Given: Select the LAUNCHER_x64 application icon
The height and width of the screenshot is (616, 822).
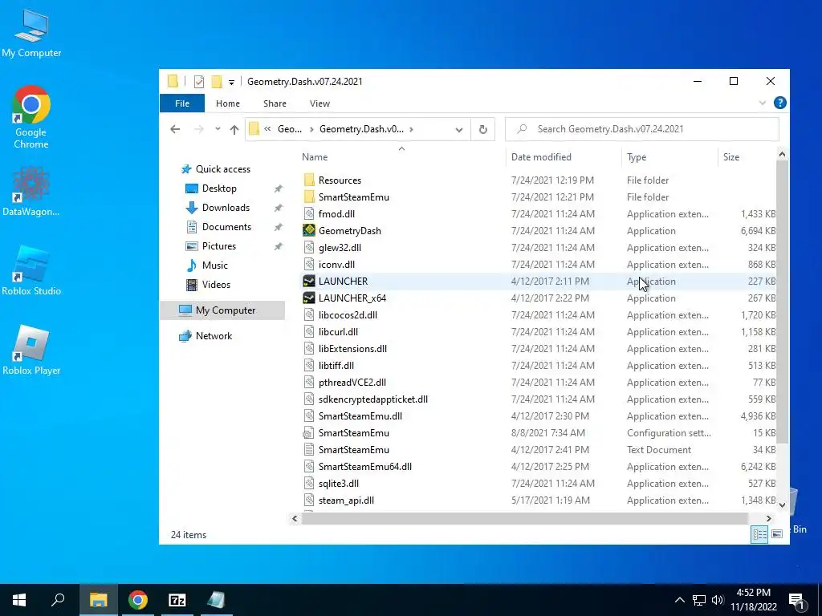Looking at the screenshot, I should pyautogui.click(x=309, y=298).
